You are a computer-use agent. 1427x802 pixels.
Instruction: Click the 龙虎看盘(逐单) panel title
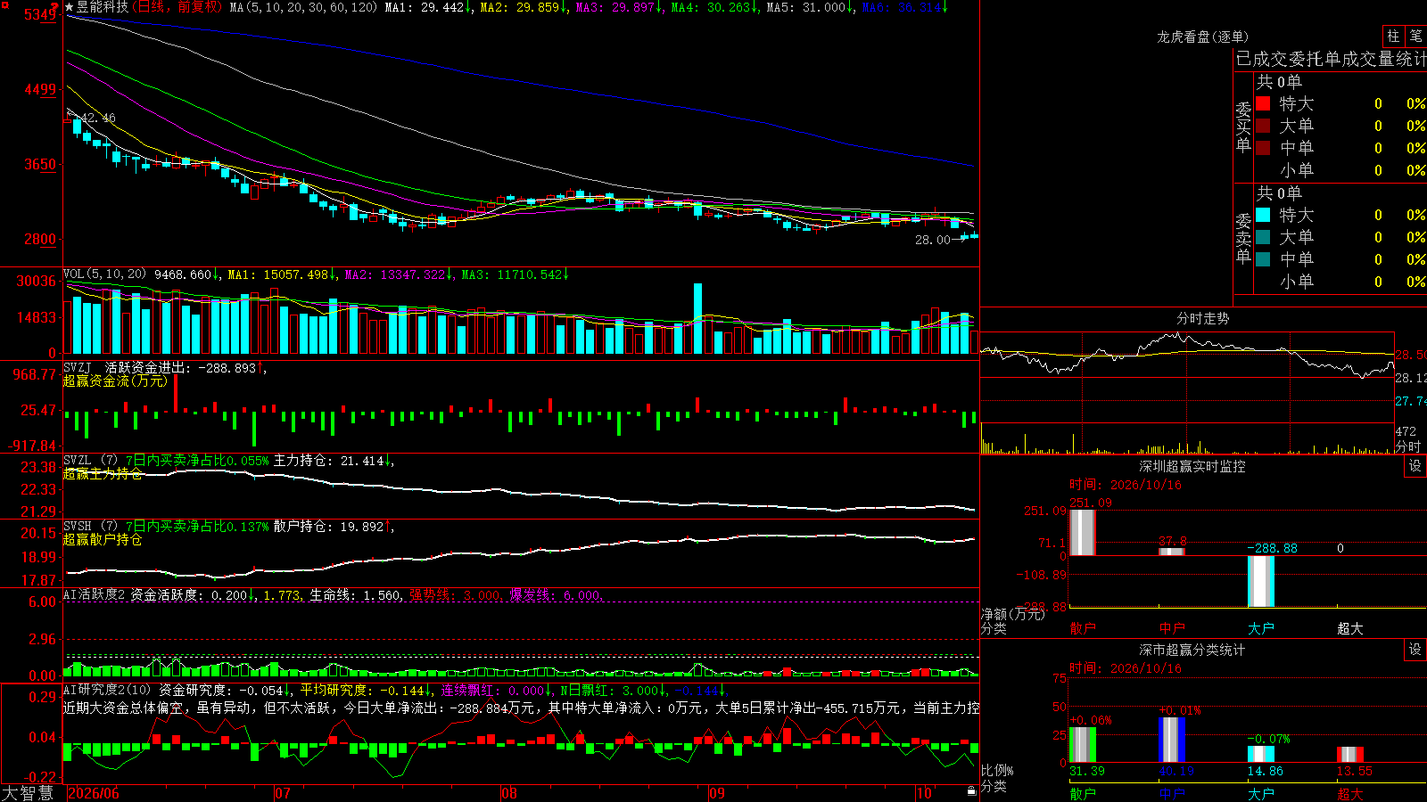point(1202,37)
